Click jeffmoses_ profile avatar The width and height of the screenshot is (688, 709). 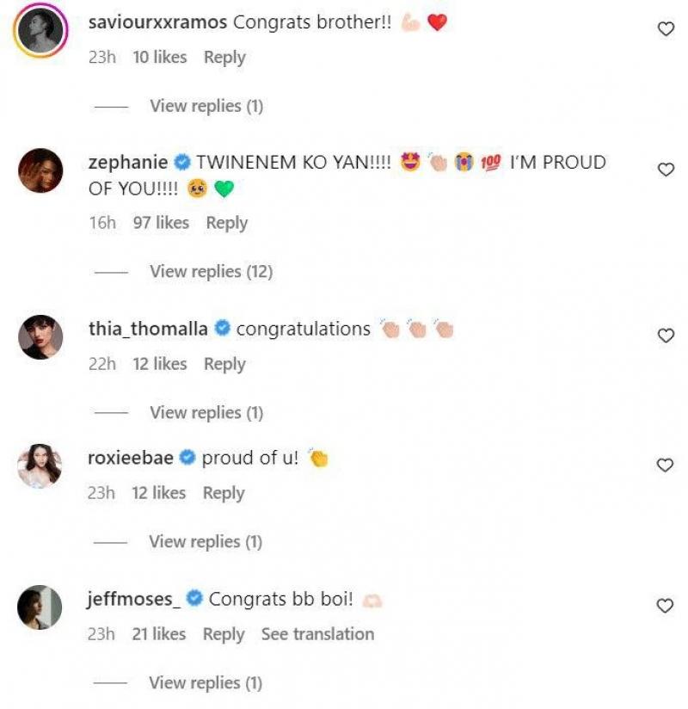[x=40, y=607]
